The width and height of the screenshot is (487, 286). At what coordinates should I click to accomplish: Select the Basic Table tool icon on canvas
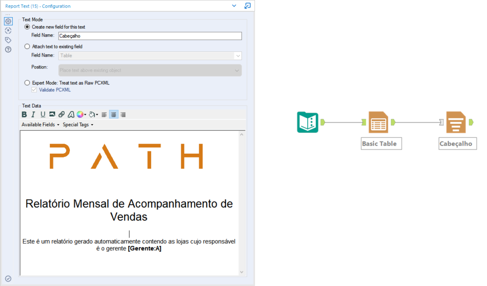(378, 122)
